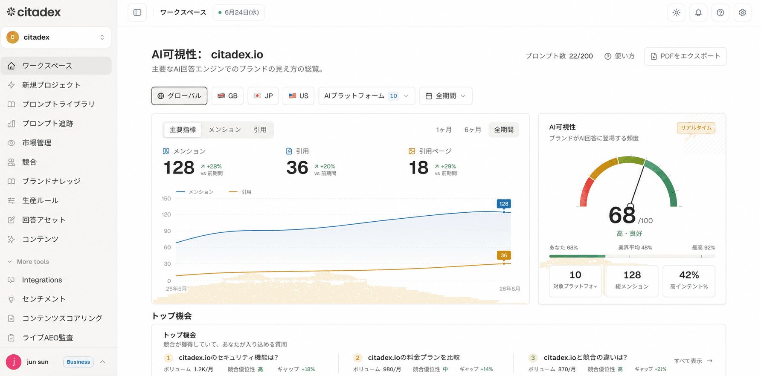The height and width of the screenshot is (376, 761).
Task: Click the プロンプトライブラリ book icon
Action: coord(12,104)
